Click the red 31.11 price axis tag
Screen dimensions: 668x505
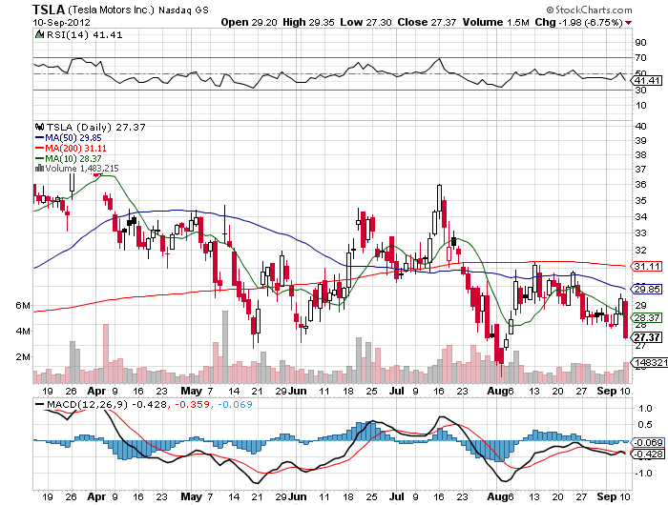[x=648, y=267]
